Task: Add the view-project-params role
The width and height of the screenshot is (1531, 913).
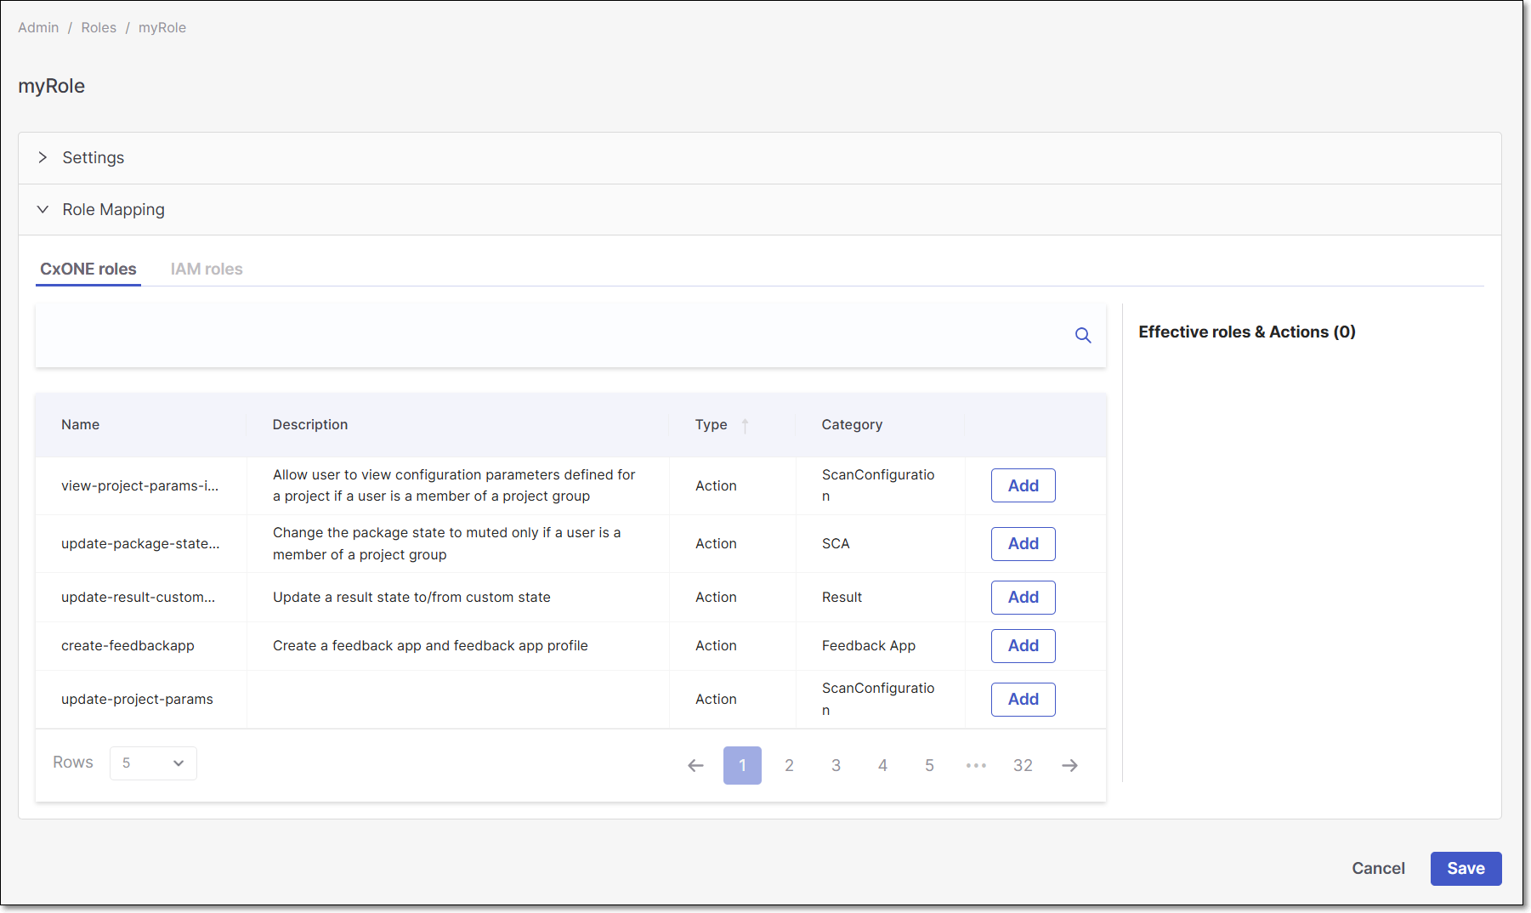Action: (x=1024, y=486)
